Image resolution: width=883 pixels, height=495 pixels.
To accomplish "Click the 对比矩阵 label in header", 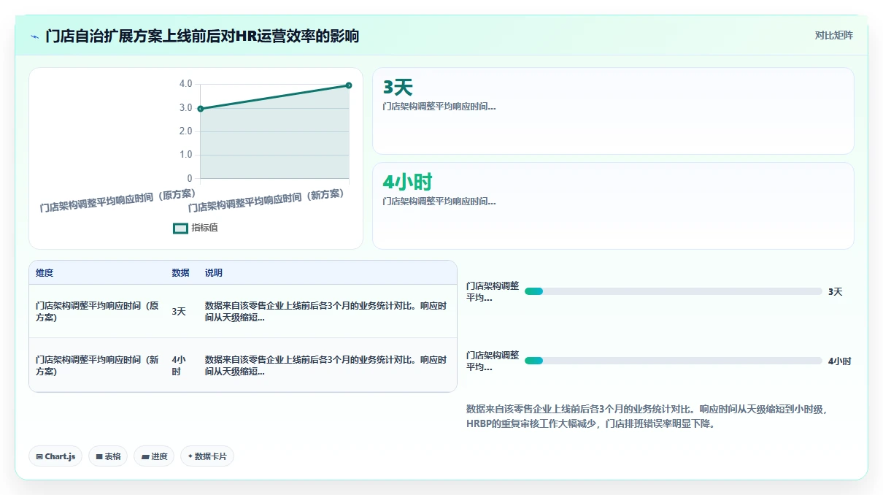I will (833, 35).
